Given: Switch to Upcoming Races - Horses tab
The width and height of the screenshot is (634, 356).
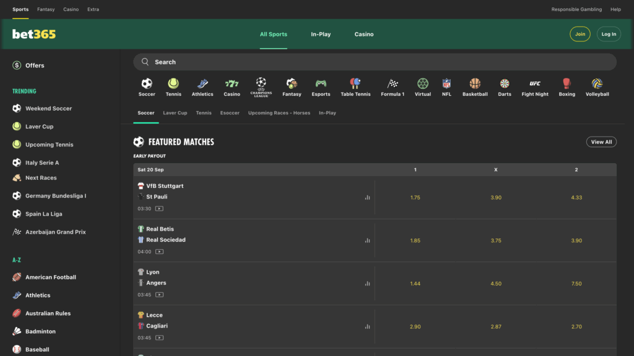Looking at the screenshot, I should [279, 113].
